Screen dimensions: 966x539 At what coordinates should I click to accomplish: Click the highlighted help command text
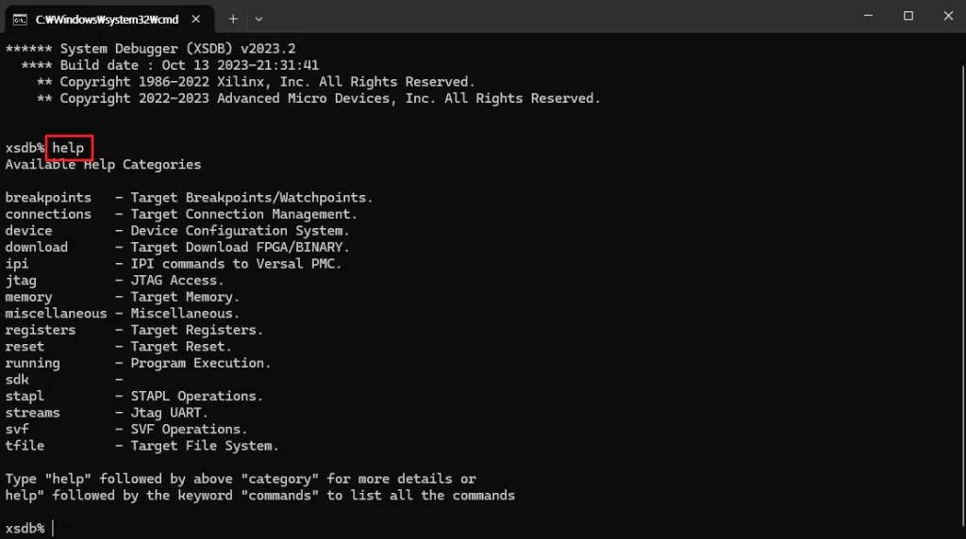(68, 148)
